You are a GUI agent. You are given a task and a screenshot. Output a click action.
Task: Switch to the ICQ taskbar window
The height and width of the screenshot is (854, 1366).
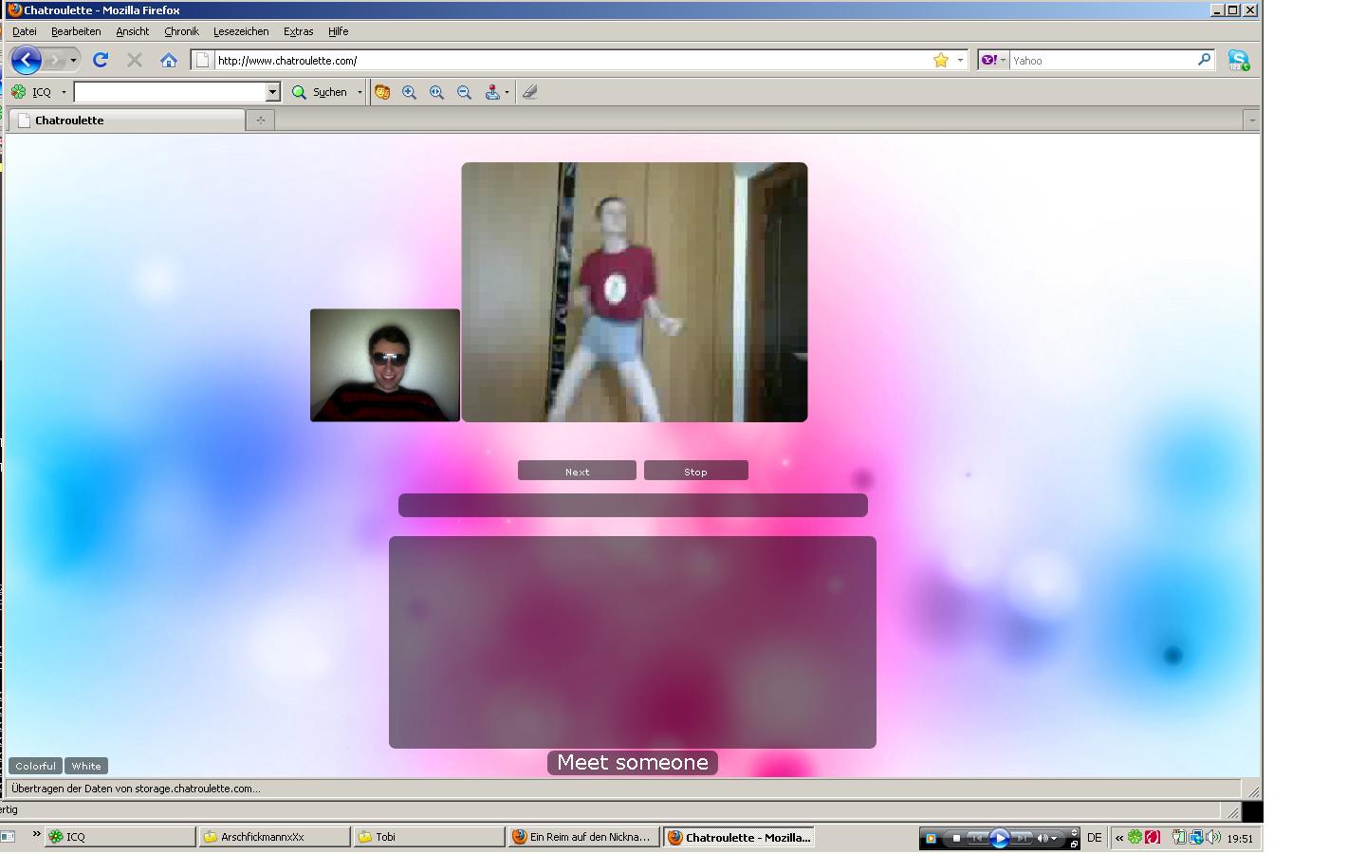pyautogui.click(x=120, y=837)
